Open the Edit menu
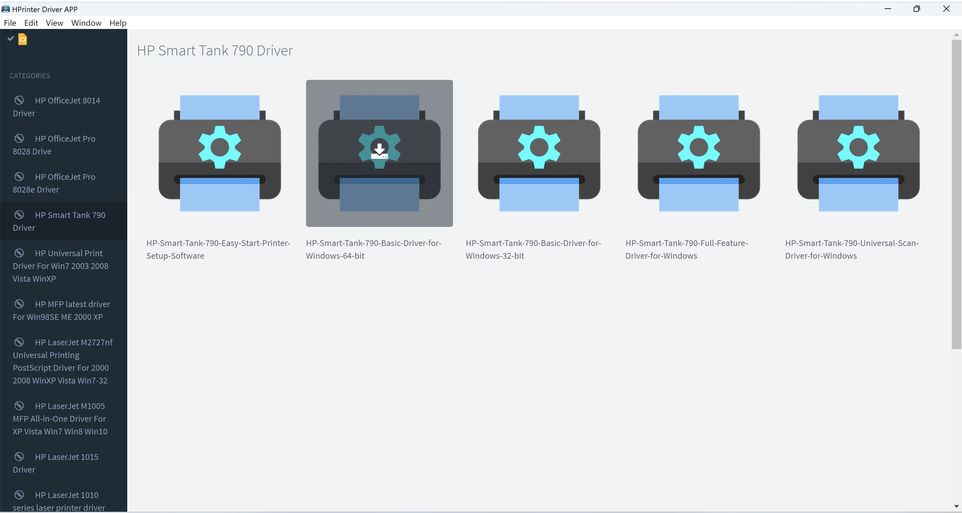The image size is (962, 513). click(31, 23)
